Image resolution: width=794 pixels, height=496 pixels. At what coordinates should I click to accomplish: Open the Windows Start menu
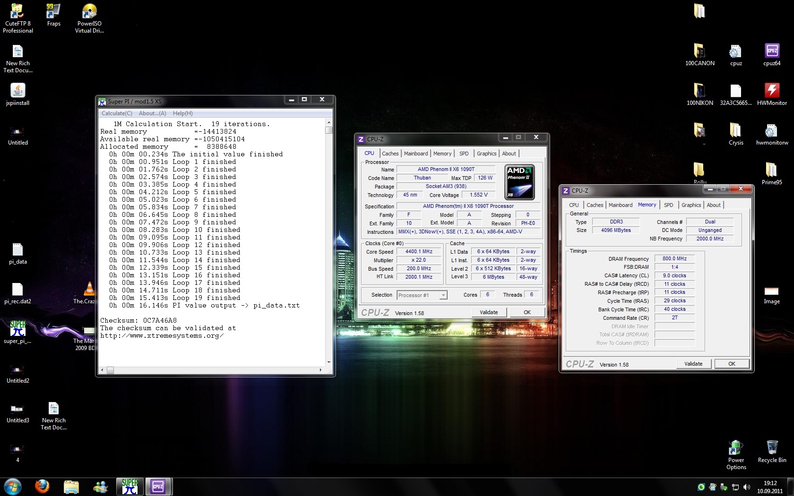[13, 486]
